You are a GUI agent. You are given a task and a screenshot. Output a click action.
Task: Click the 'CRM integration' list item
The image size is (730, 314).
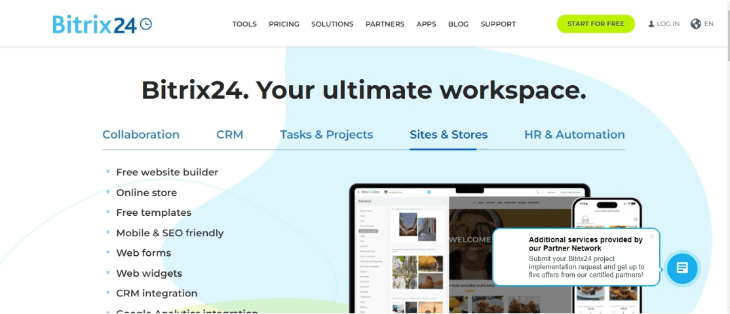coord(157,294)
